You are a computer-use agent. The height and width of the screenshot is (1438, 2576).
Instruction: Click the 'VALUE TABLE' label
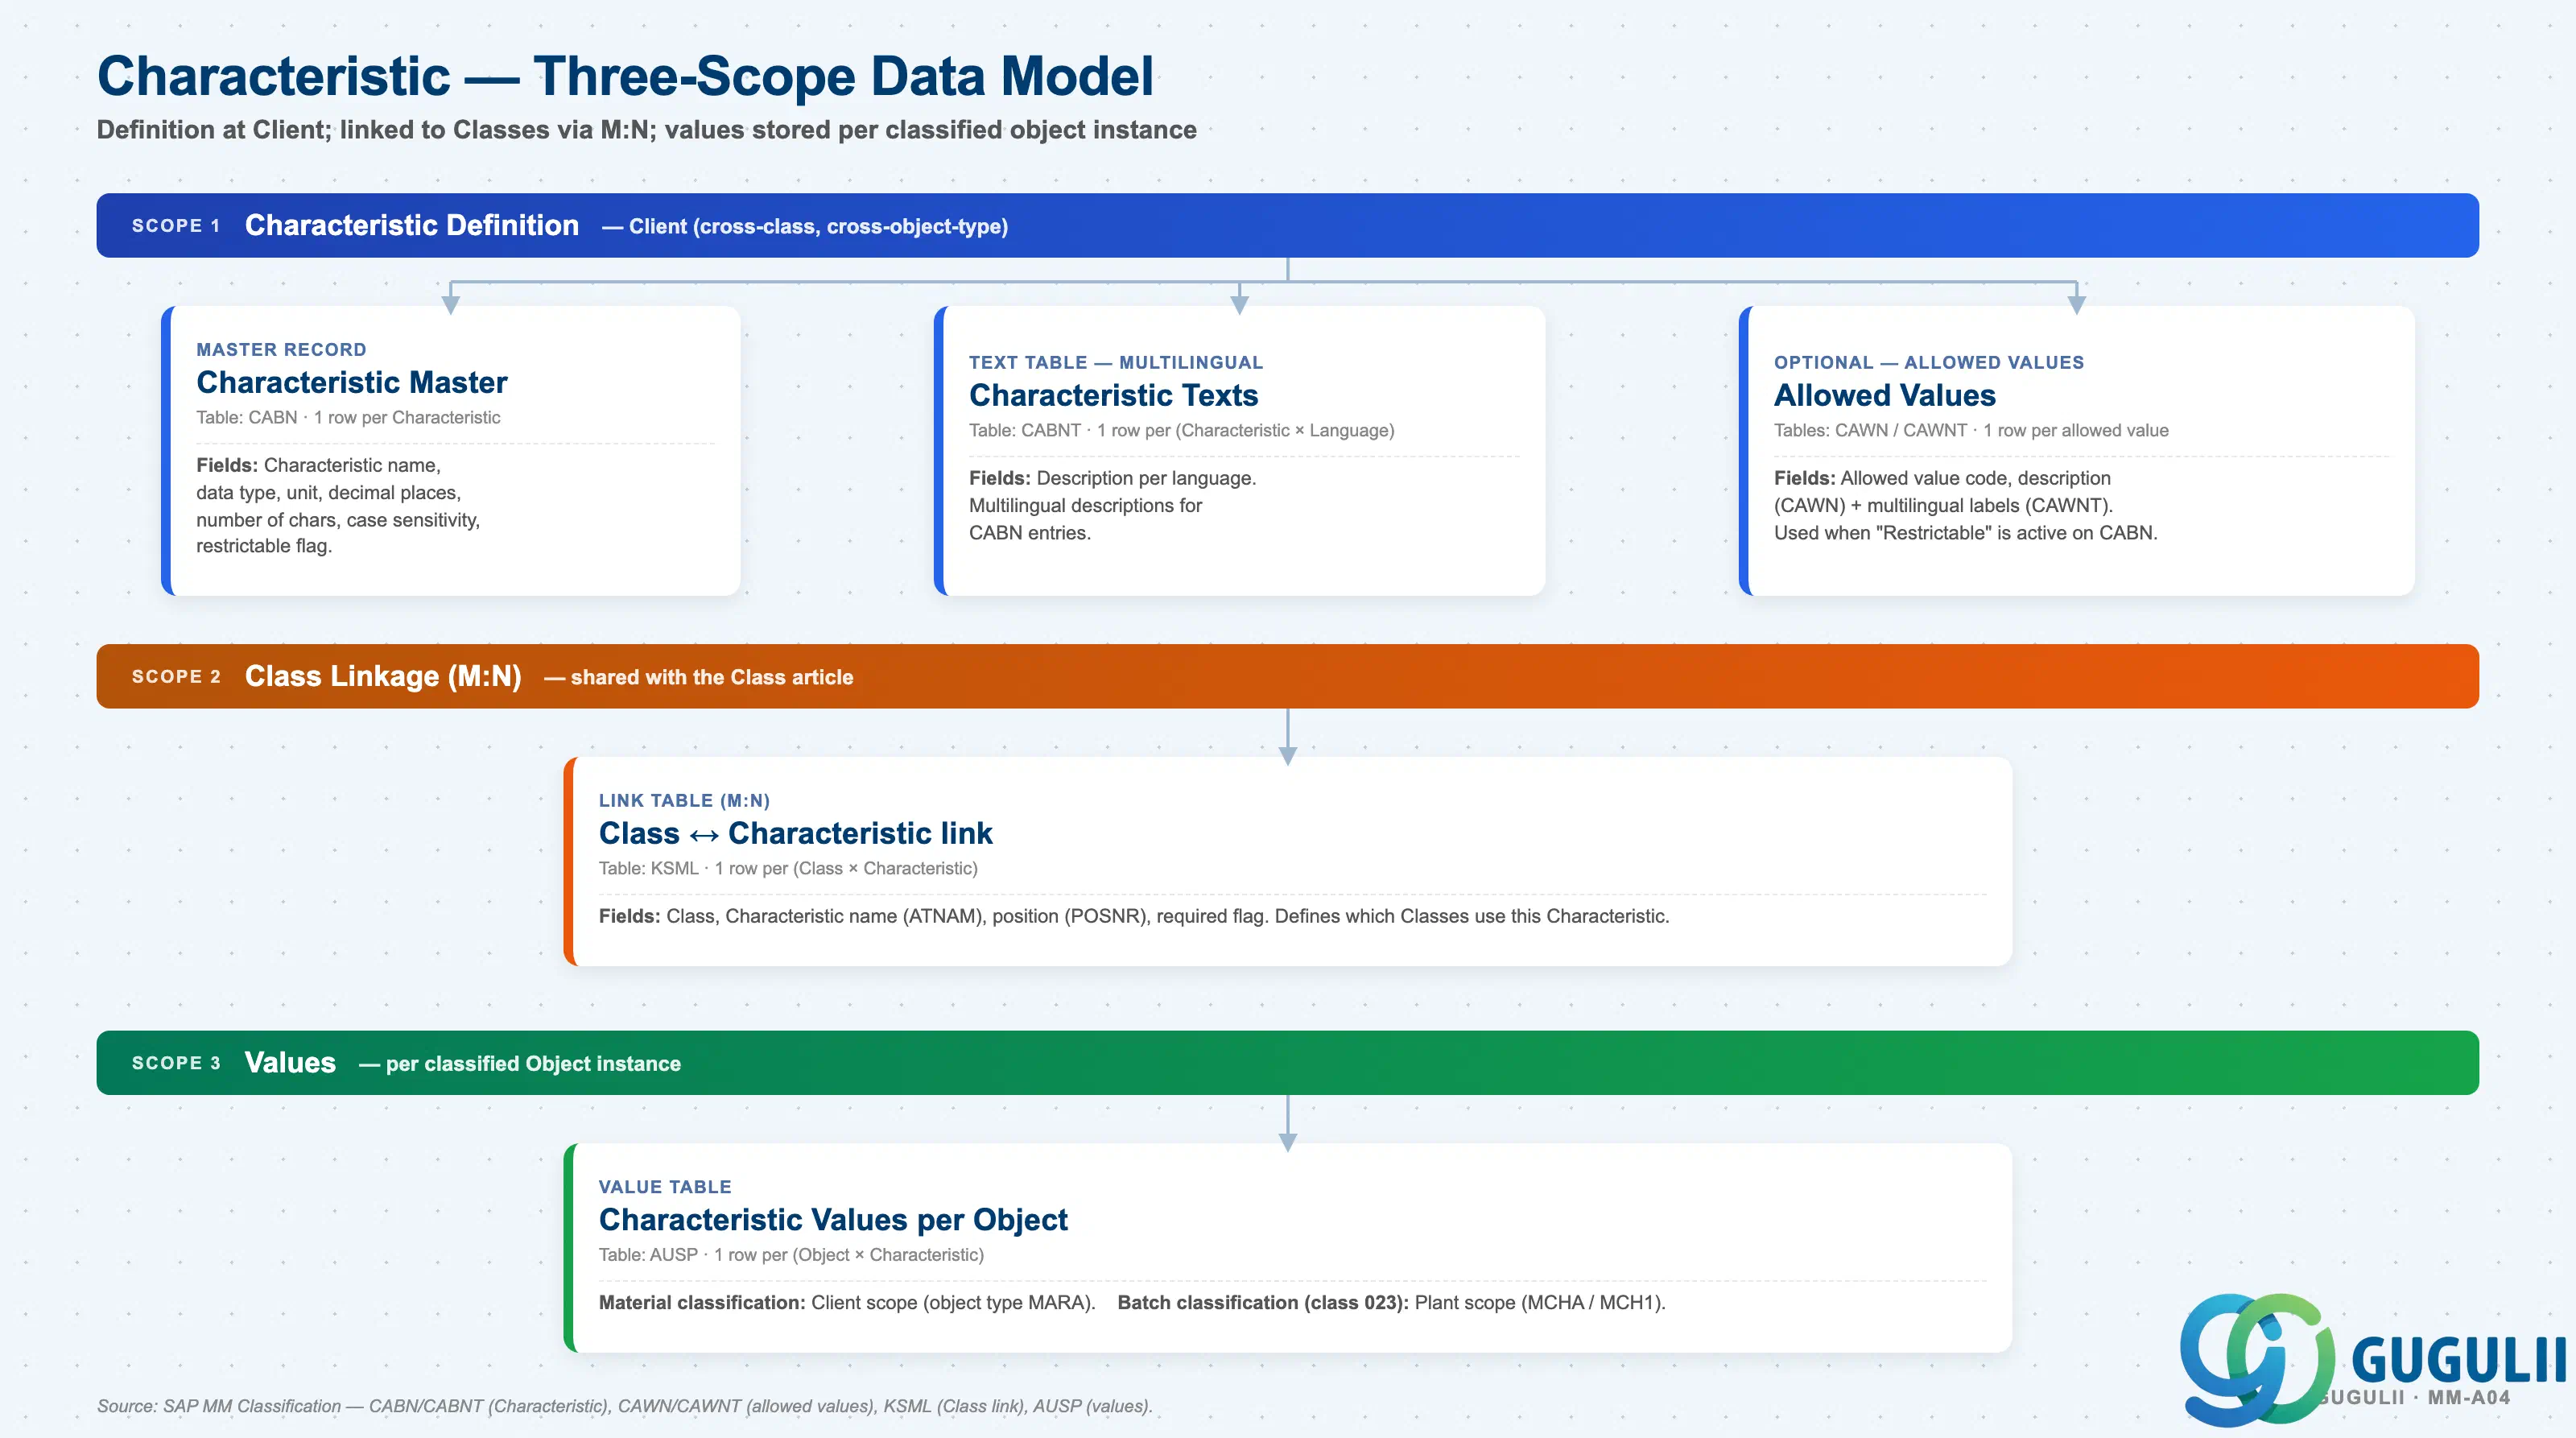665,1187
